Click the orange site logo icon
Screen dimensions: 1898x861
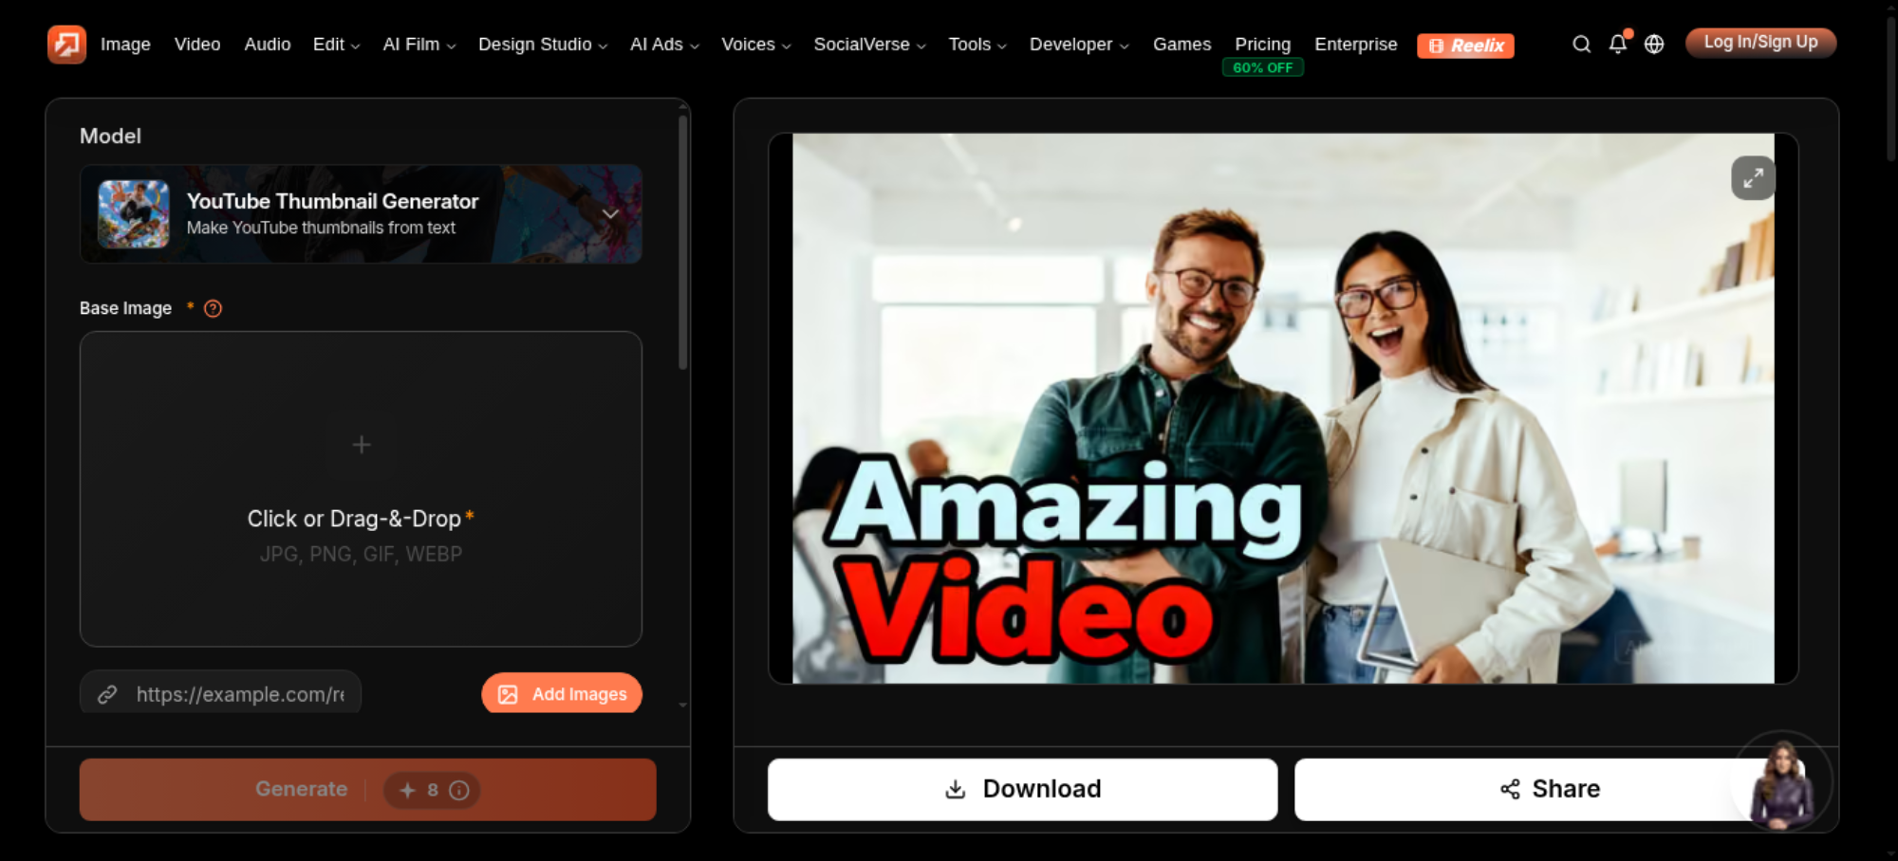pyautogui.click(x=66, y=44)
